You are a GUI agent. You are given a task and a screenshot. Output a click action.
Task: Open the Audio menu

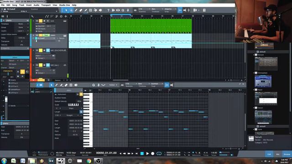(36, 5)
